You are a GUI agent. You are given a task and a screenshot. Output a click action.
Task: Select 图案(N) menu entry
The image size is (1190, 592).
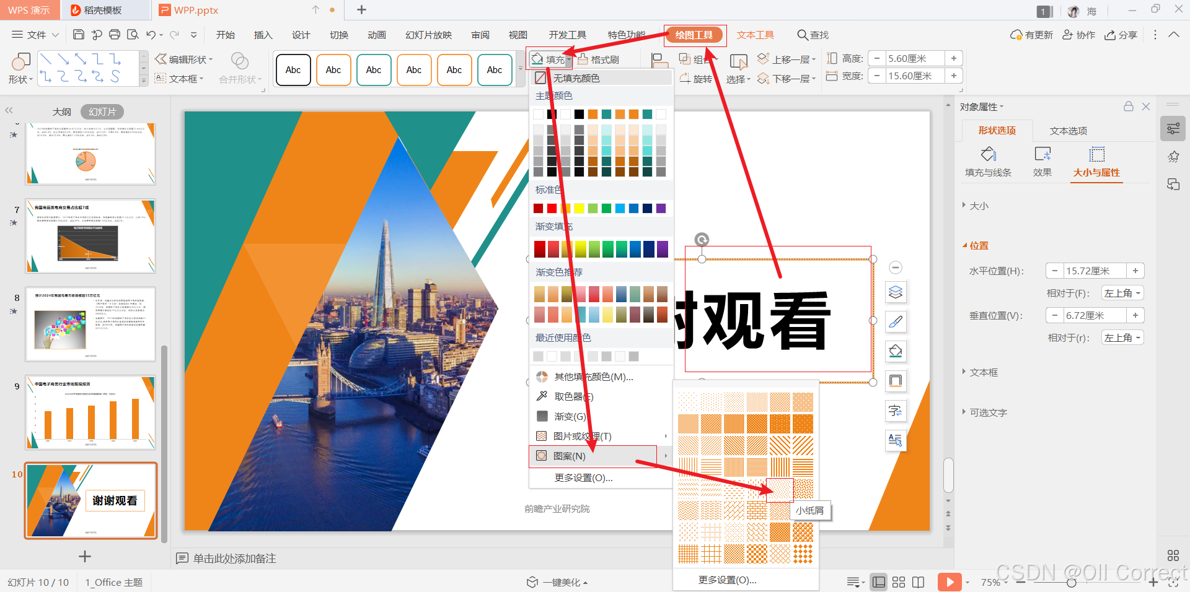pos(601,456)
